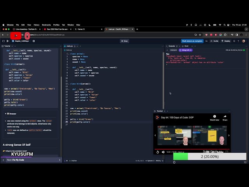Viewport: 249px width, 187px height.
Task: Open the tutorial pane three-dot menu
Action: [x=61, y=46]
